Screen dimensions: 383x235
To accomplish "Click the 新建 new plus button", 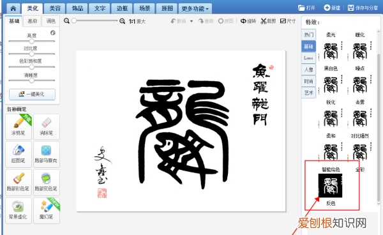I will coord(332,8).
